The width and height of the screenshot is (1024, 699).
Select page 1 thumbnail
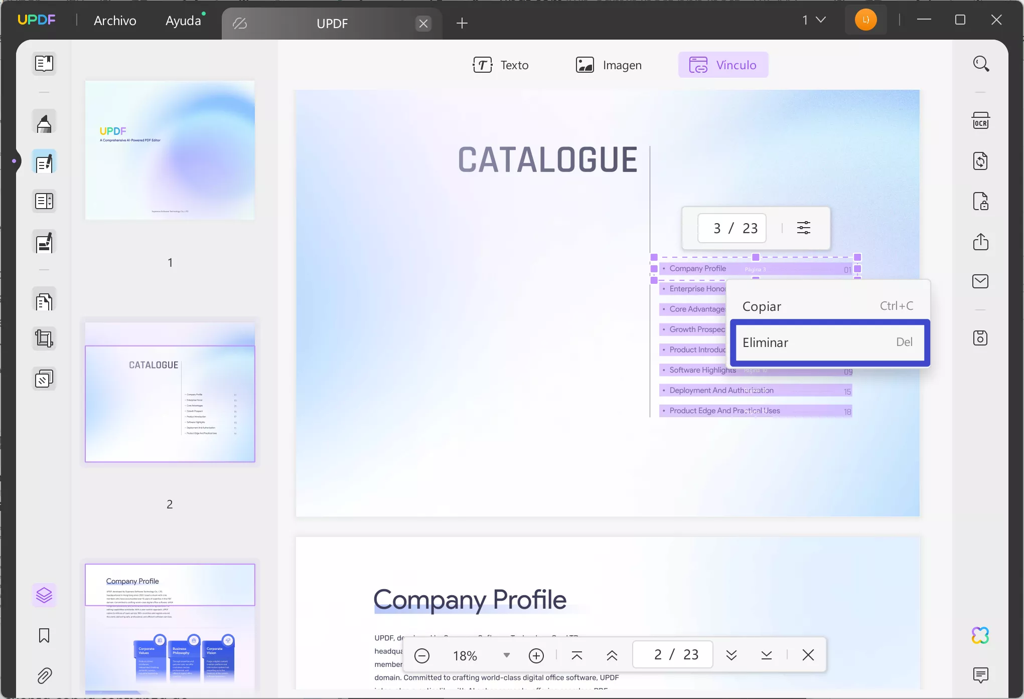click(x=170, y=149)
